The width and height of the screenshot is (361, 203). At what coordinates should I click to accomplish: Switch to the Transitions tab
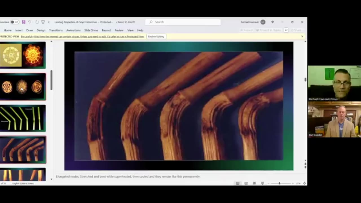(56, 30)
